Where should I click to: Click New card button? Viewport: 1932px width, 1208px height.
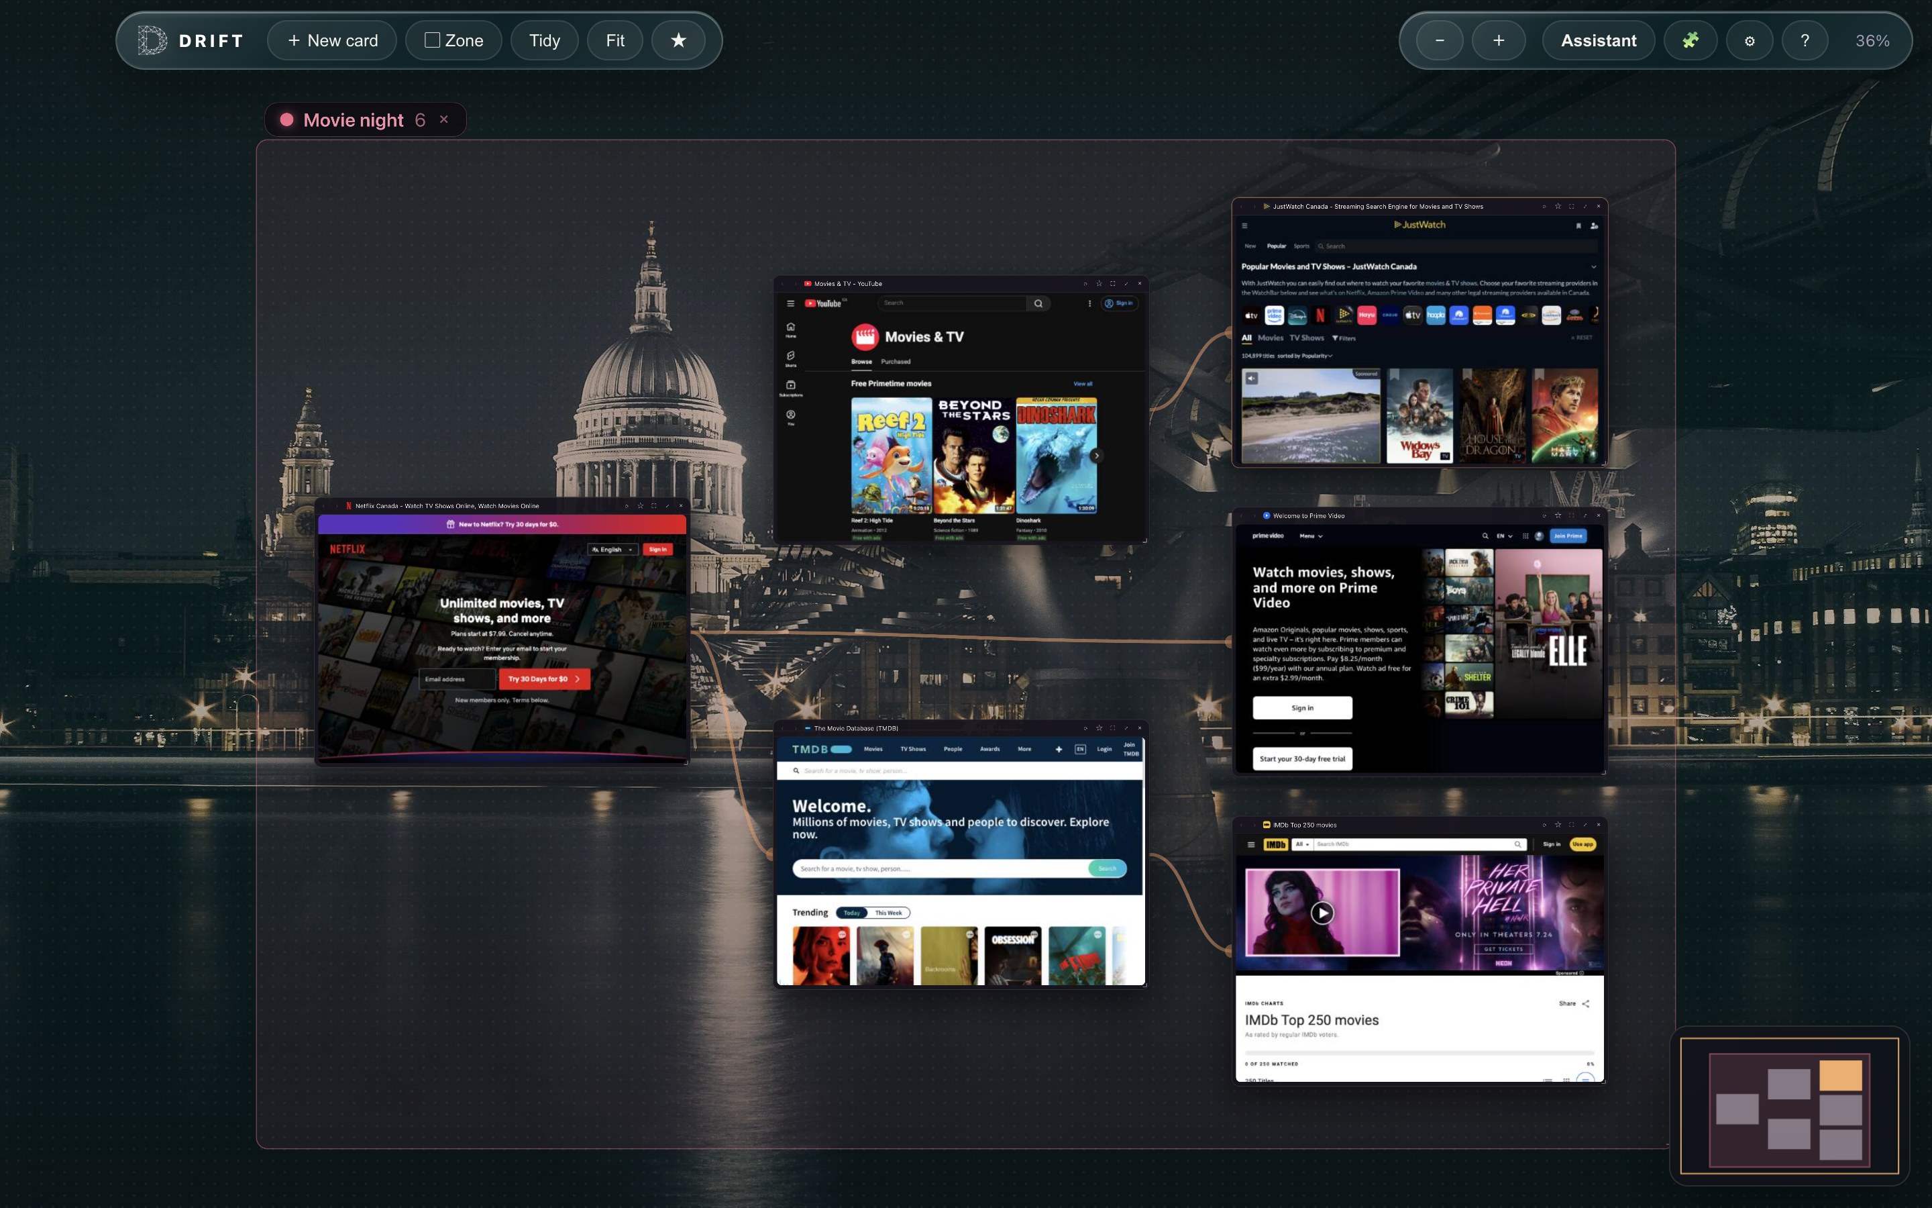332,41
